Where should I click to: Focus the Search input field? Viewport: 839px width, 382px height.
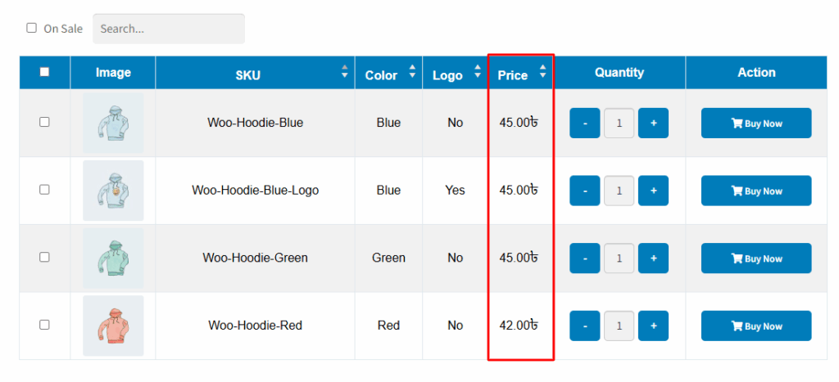(169, 29)
